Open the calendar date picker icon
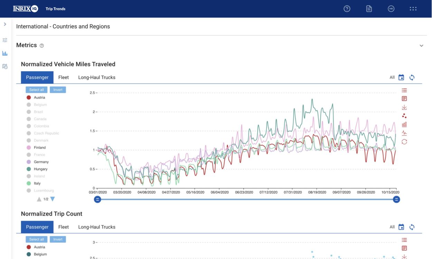The height and width of the screenshot is (259, 432). coord(401,77)
